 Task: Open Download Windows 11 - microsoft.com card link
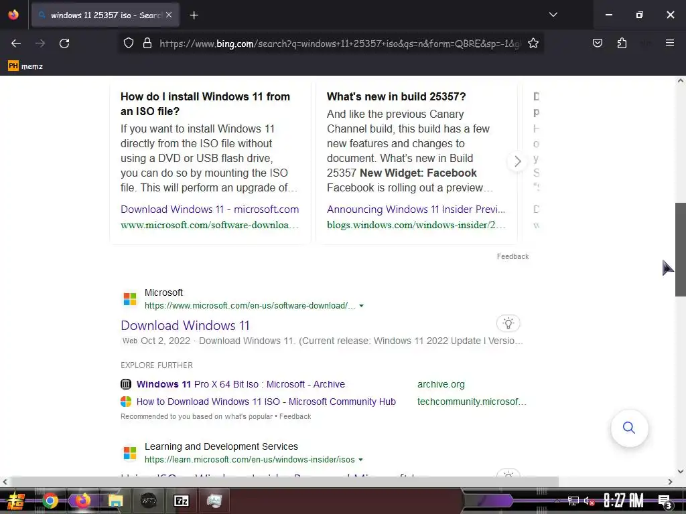pos(210,209)
